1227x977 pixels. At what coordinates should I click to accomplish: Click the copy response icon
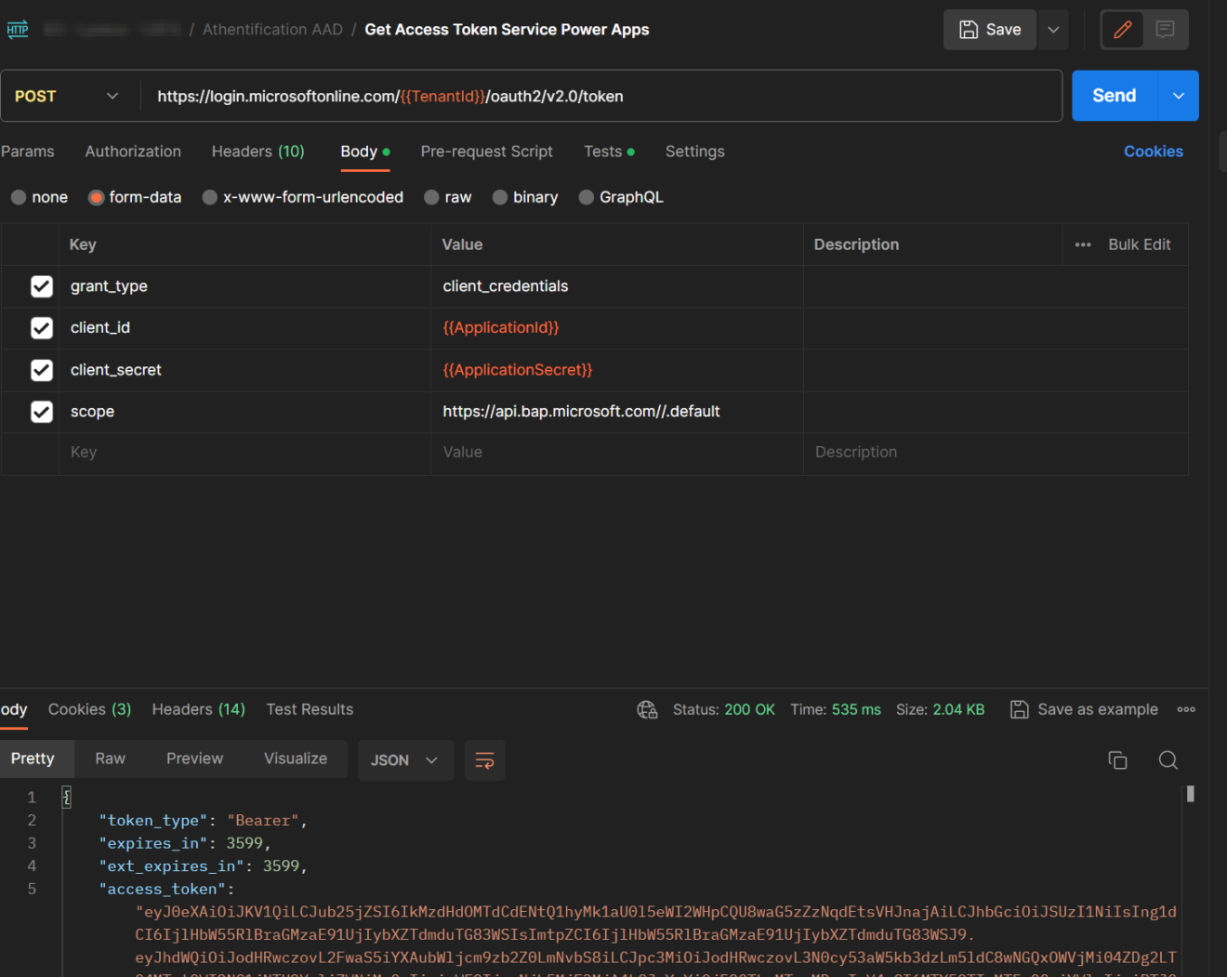(x=1117, y=759)
